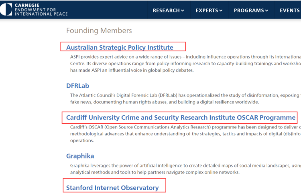Open Stanford Internet Observatory link
Screen dimensions: 301x195
pyautogui.click(x=112, y=188)
